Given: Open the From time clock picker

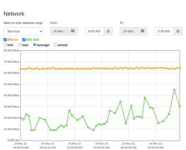Looking at the screenshot, I should coord(108,31).
